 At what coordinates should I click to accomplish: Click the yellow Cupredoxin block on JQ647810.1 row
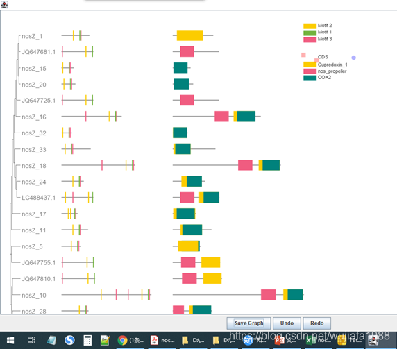click(x=212, y=278)
